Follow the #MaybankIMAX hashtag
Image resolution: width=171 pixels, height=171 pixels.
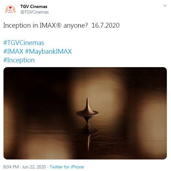point(48,51)
